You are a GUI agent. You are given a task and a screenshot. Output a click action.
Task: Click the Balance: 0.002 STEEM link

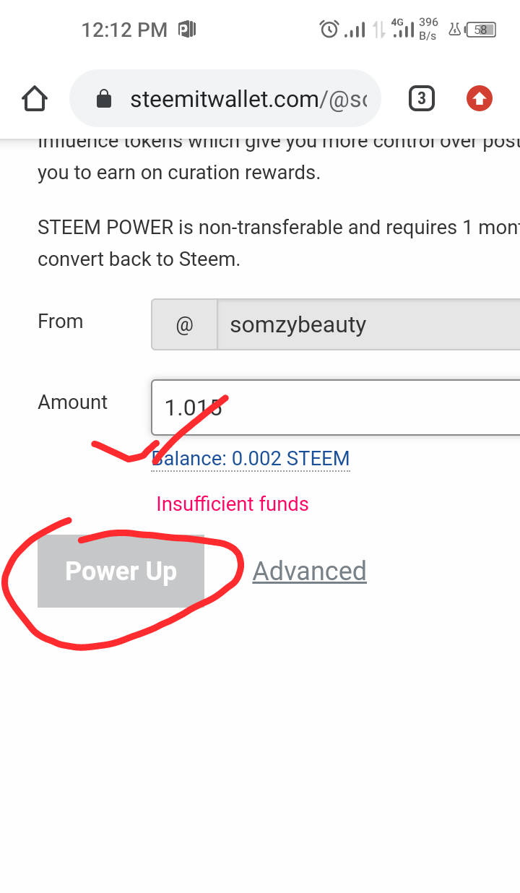coord(251,458)
